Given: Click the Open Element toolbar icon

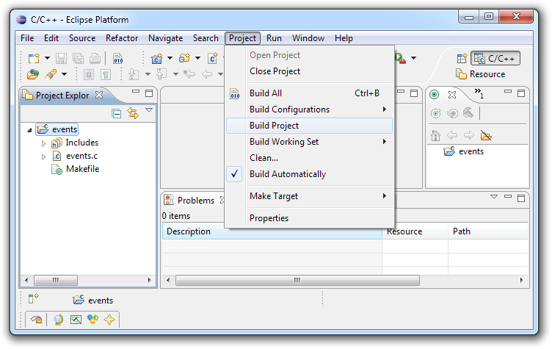Looking at the screenshot, I should 33,74.
